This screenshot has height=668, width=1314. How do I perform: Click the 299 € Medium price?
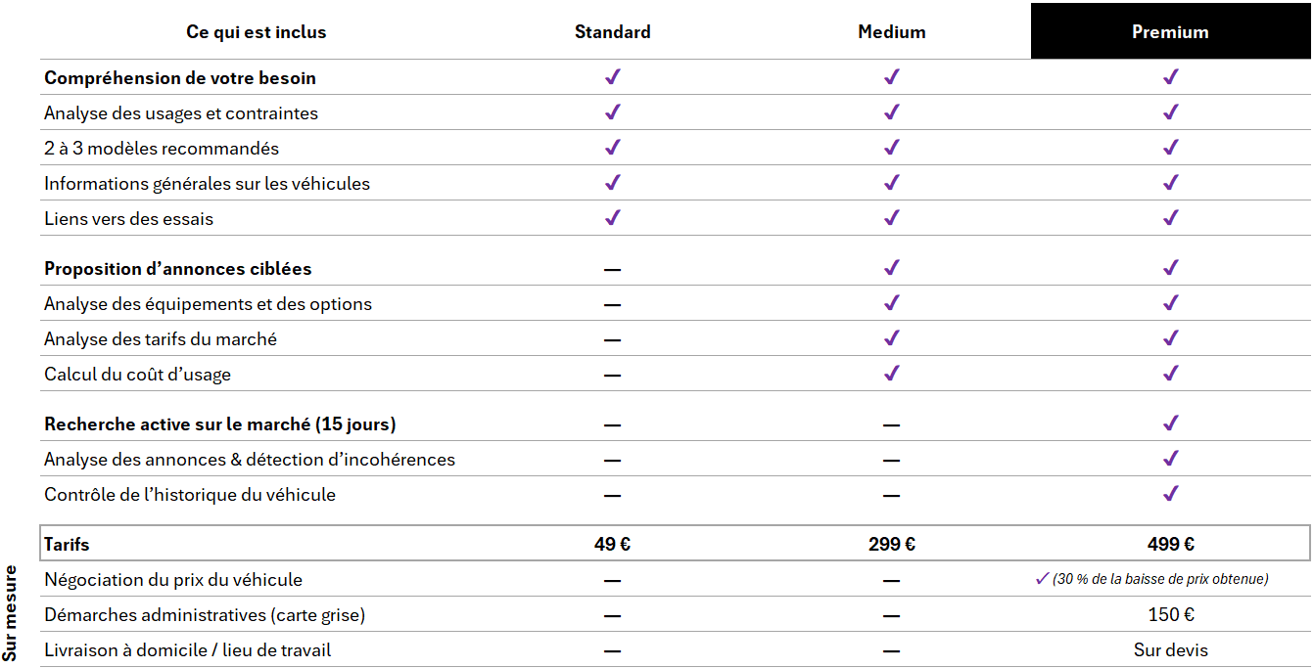[891, 545]
